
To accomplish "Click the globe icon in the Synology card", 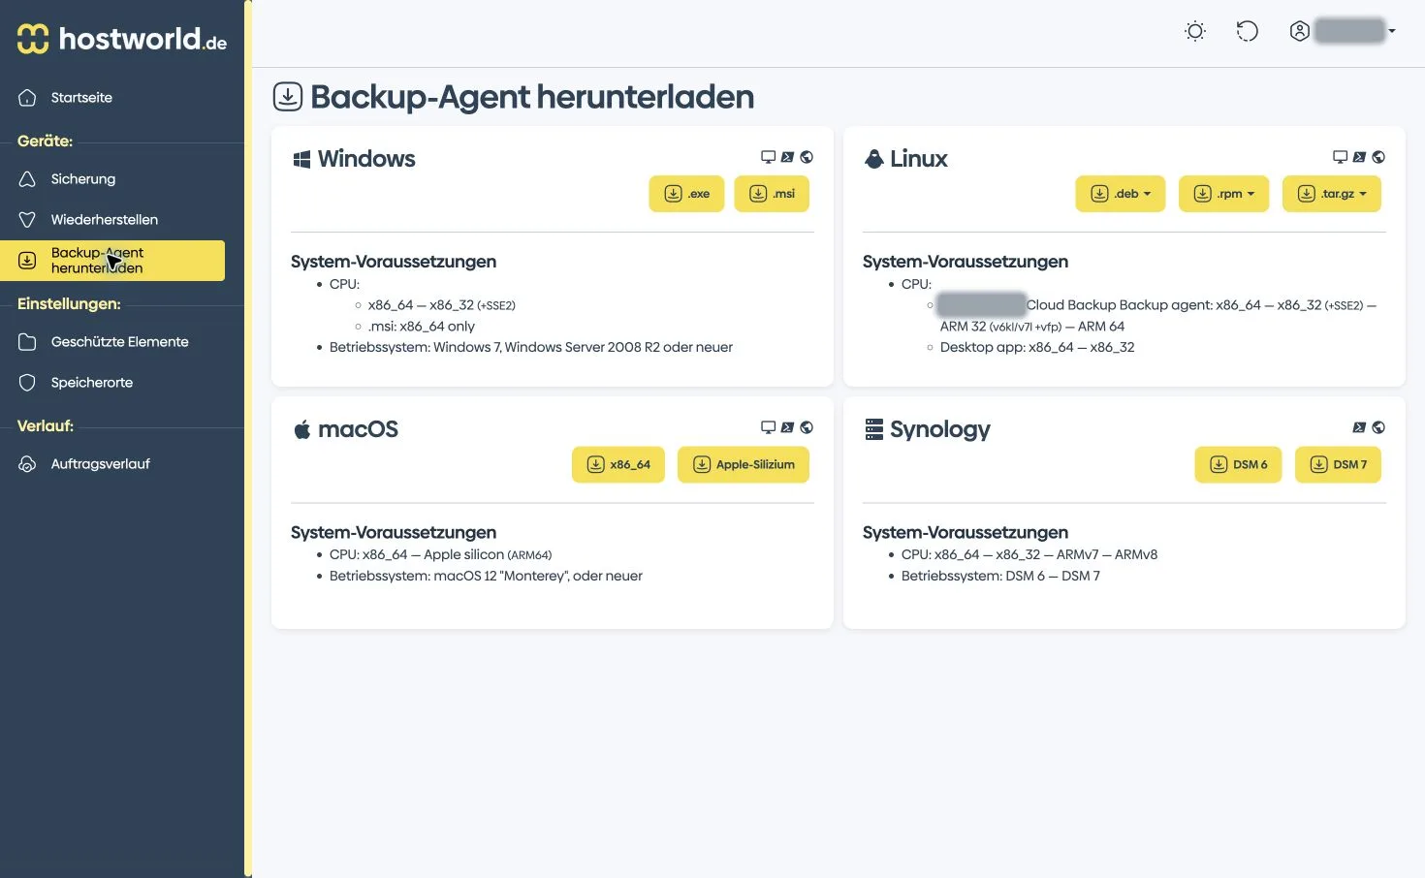I will pyautogui.click(x=1378, y=427).
